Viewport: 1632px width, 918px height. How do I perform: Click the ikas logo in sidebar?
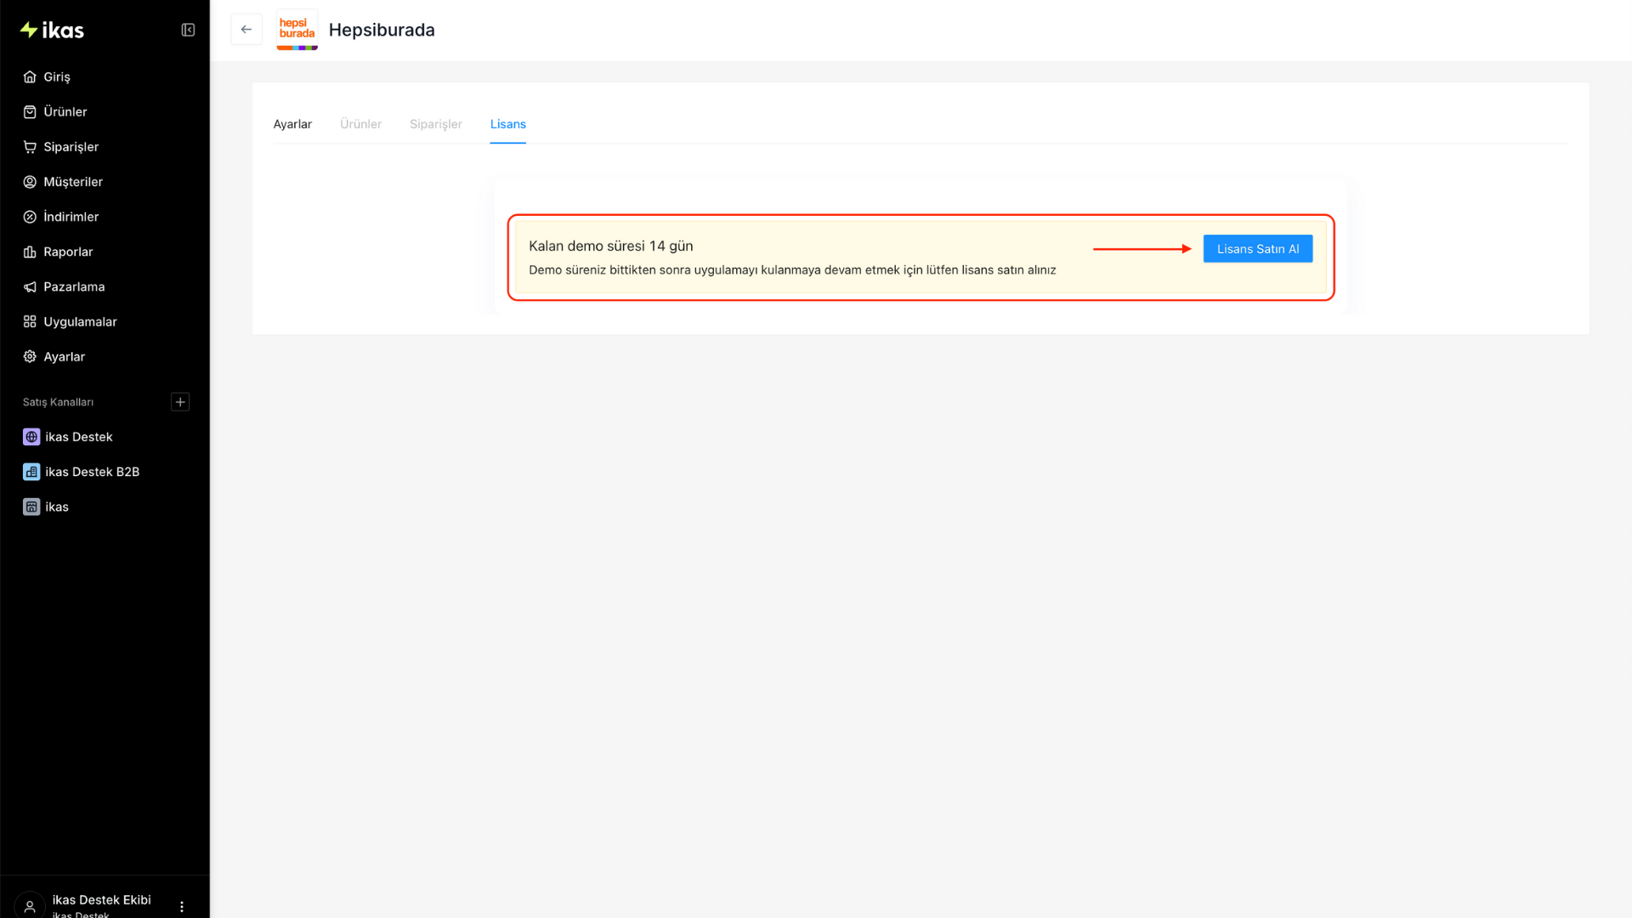pyautogui.click(x=52, y=31)
